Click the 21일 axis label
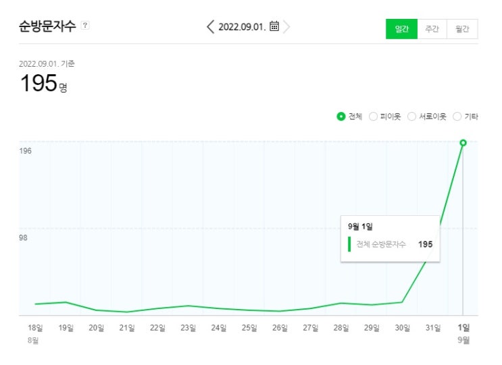The height and width of the screenshot is (365, 502). point(127,328)
